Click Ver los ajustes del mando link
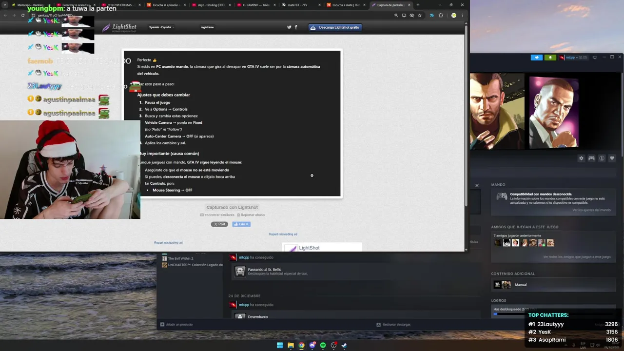 tap(591, 210)
